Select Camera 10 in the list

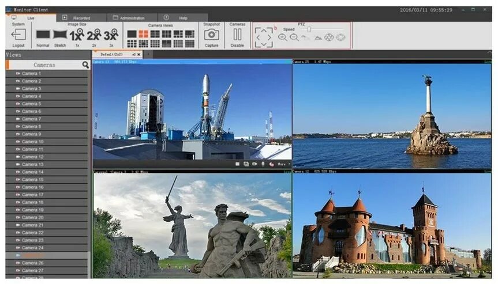(47, 142)
